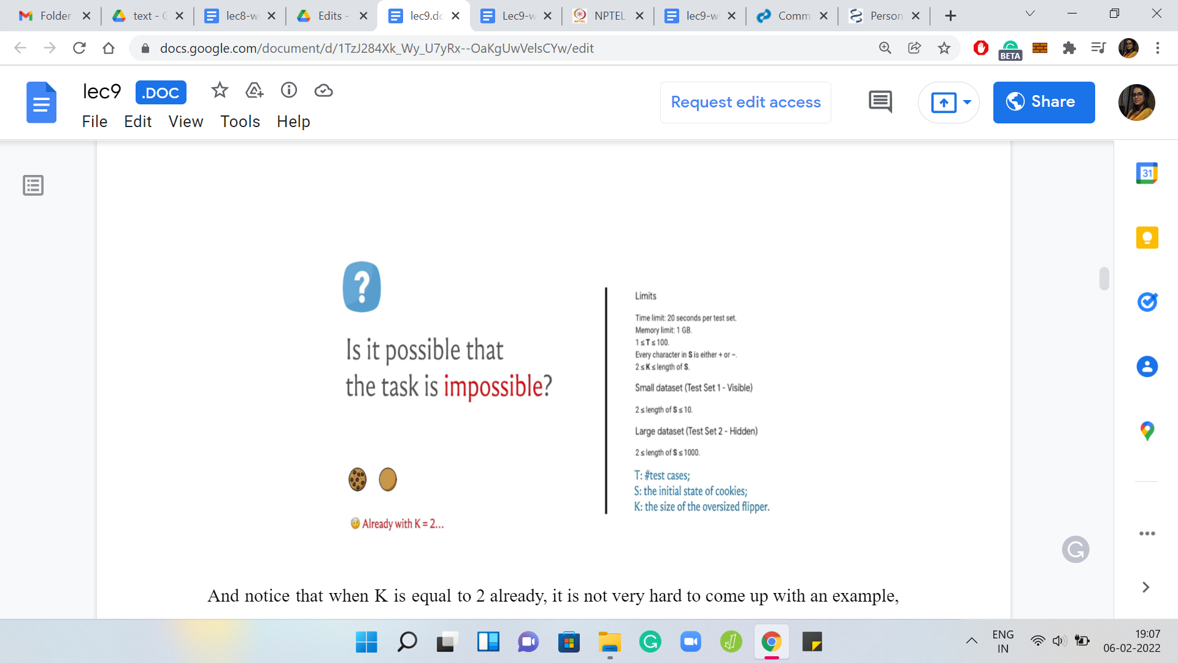This screenshot has height=663, width=1178.
Task: Open Google Calendar in the side panel
Action: 1147,173
